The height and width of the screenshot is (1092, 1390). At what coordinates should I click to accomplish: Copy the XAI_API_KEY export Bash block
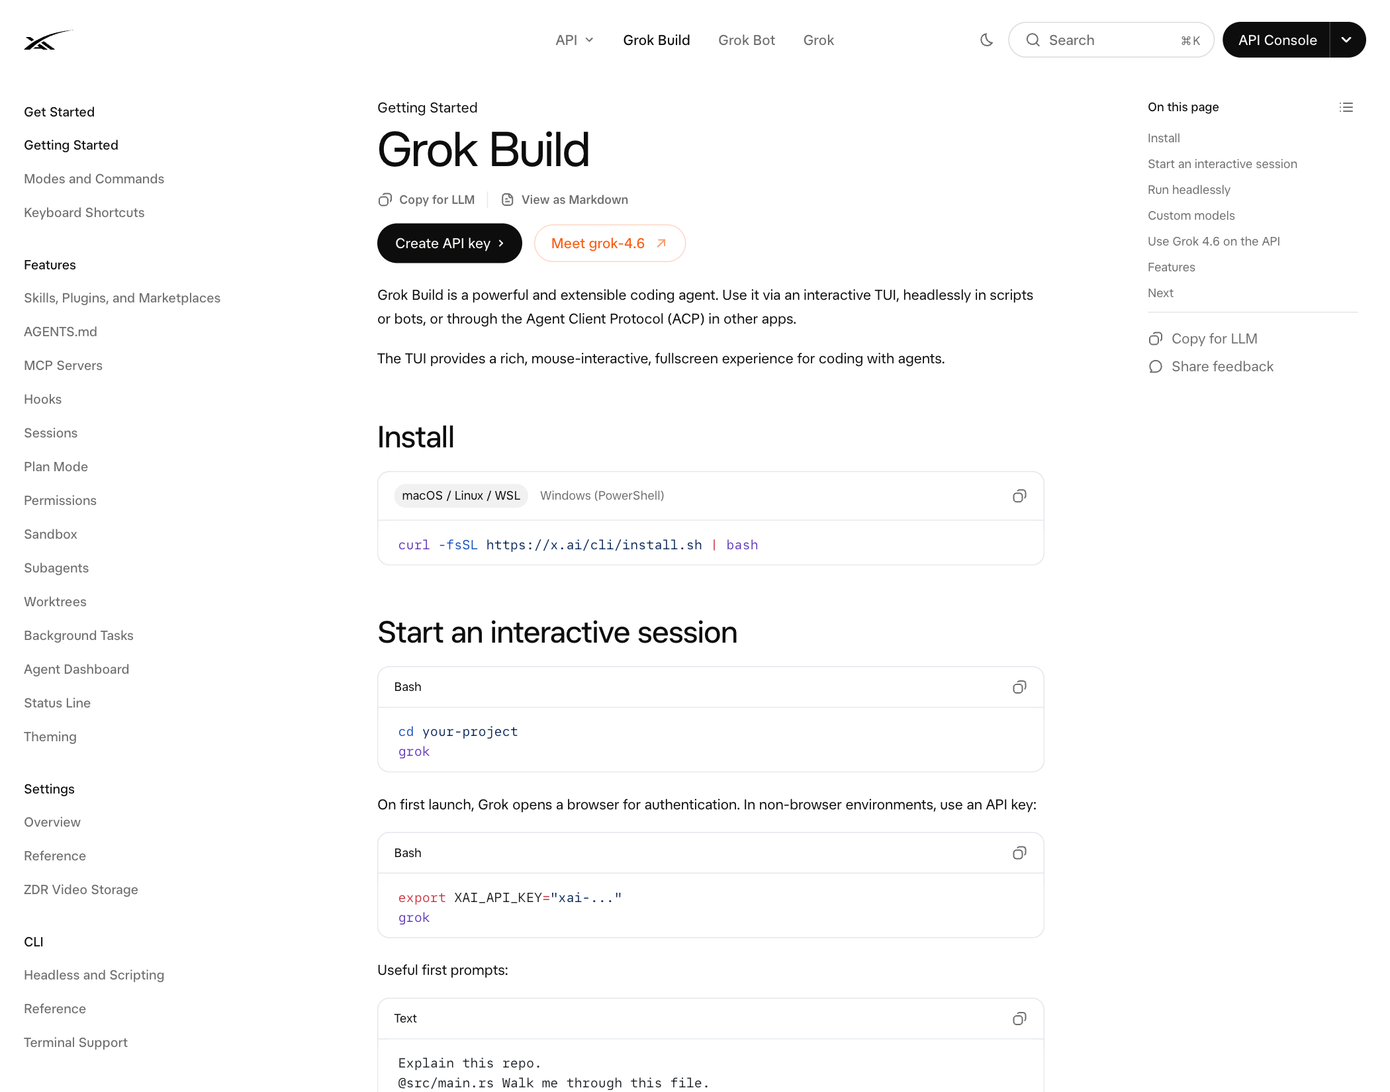click(1019, 853)
